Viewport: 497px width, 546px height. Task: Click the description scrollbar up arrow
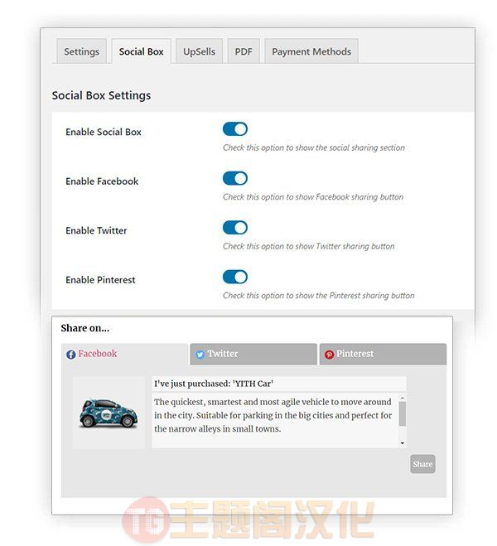(403, 398)
